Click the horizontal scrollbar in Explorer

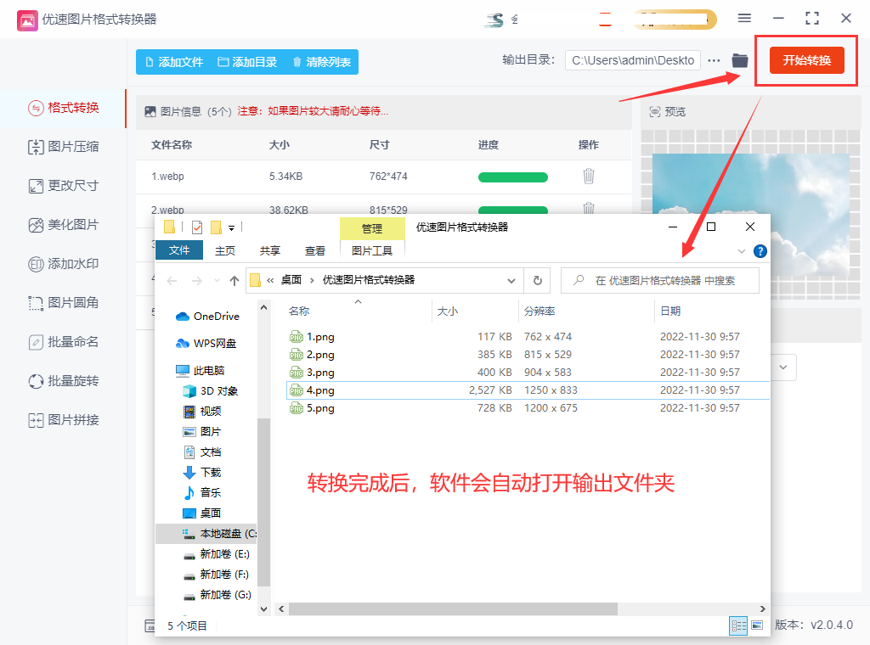[x=453, y=609]
